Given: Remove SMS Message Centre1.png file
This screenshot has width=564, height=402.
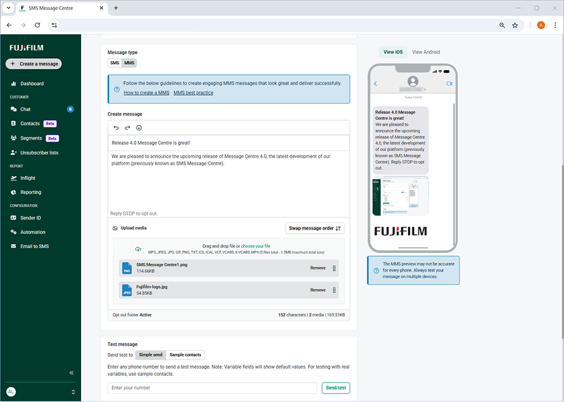Looking at the screenshot, I should [x=318, y=268].
